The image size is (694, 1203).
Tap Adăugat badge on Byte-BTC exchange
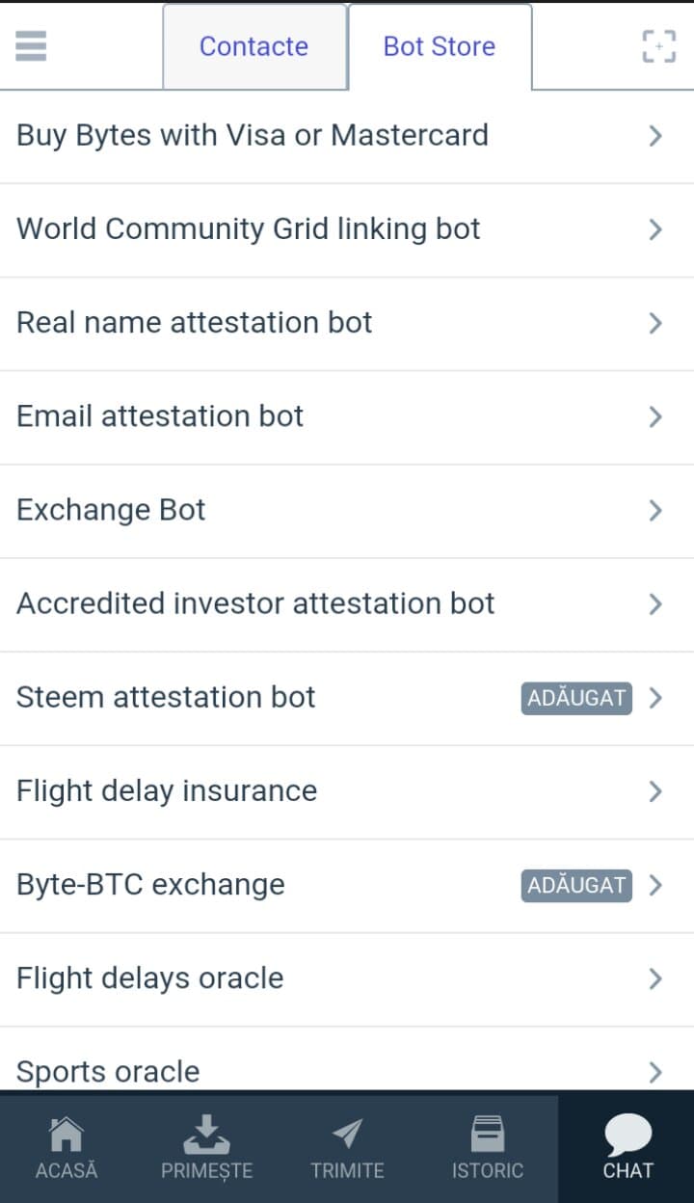[576, 885]
